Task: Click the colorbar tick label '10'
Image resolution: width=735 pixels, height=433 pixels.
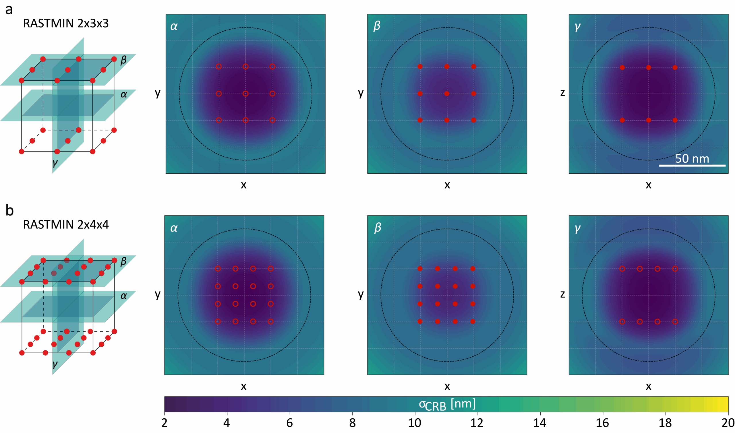Action: tap(415, 423)
